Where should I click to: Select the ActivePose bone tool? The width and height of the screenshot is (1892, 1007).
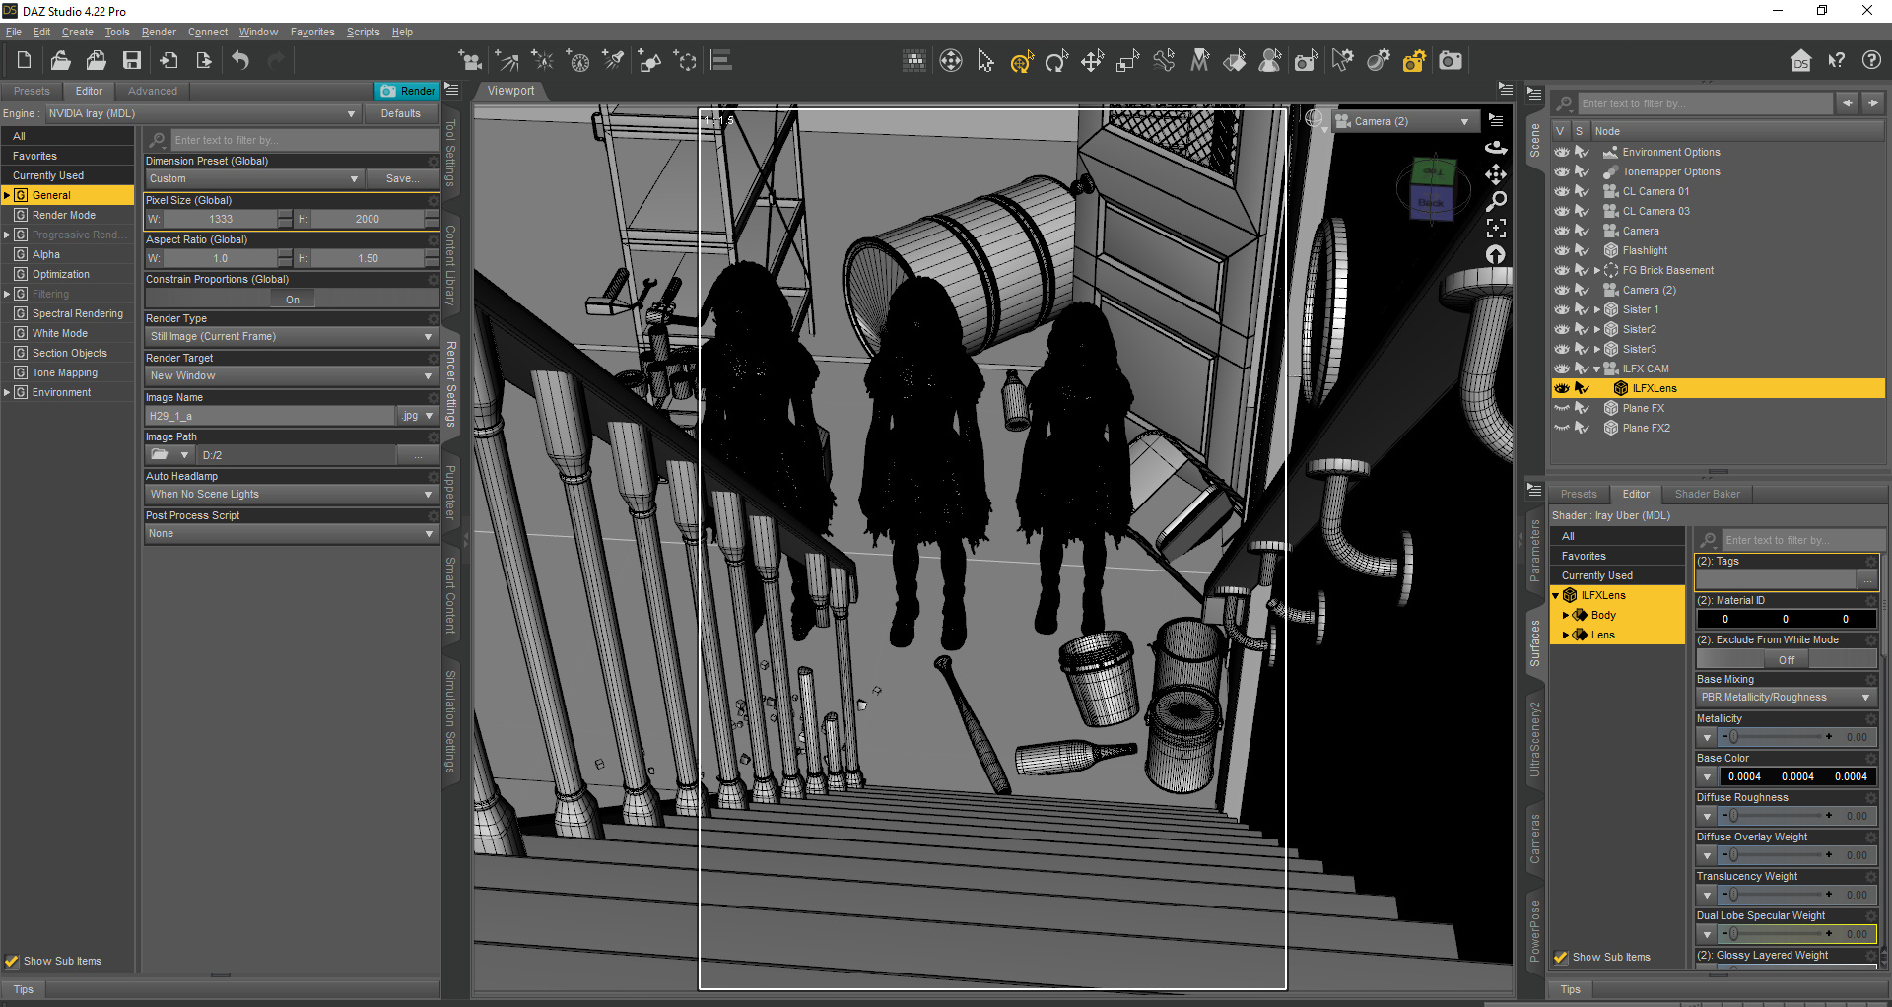click(x=1164, y=61)
